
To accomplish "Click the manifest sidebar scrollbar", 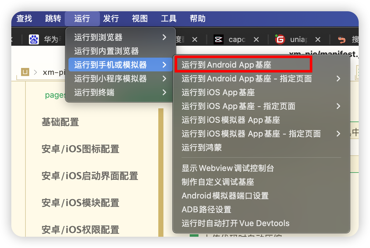I will pos(161,172).
